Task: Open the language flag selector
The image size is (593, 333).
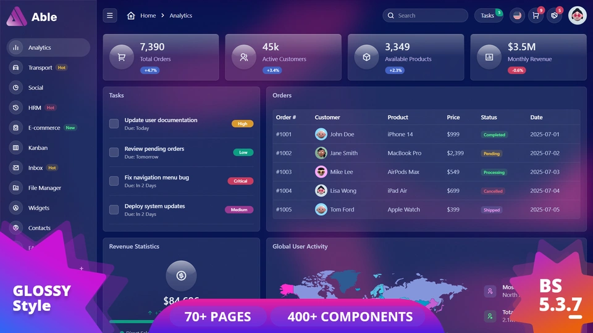Action: point(517,15)
